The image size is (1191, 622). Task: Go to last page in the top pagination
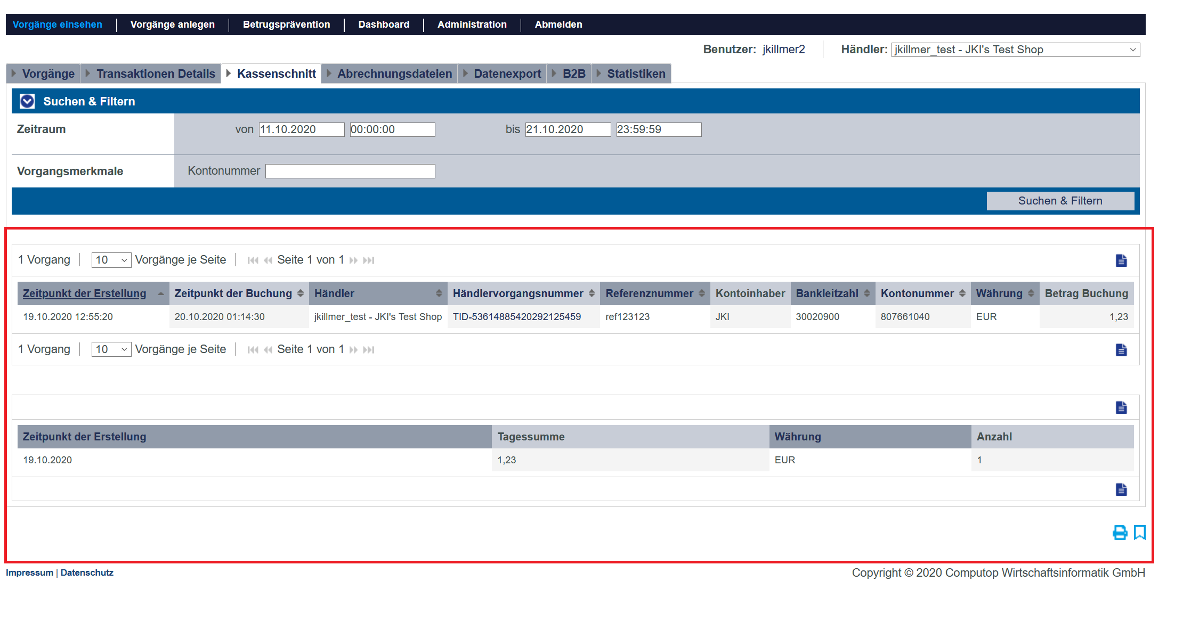[369, 260]
